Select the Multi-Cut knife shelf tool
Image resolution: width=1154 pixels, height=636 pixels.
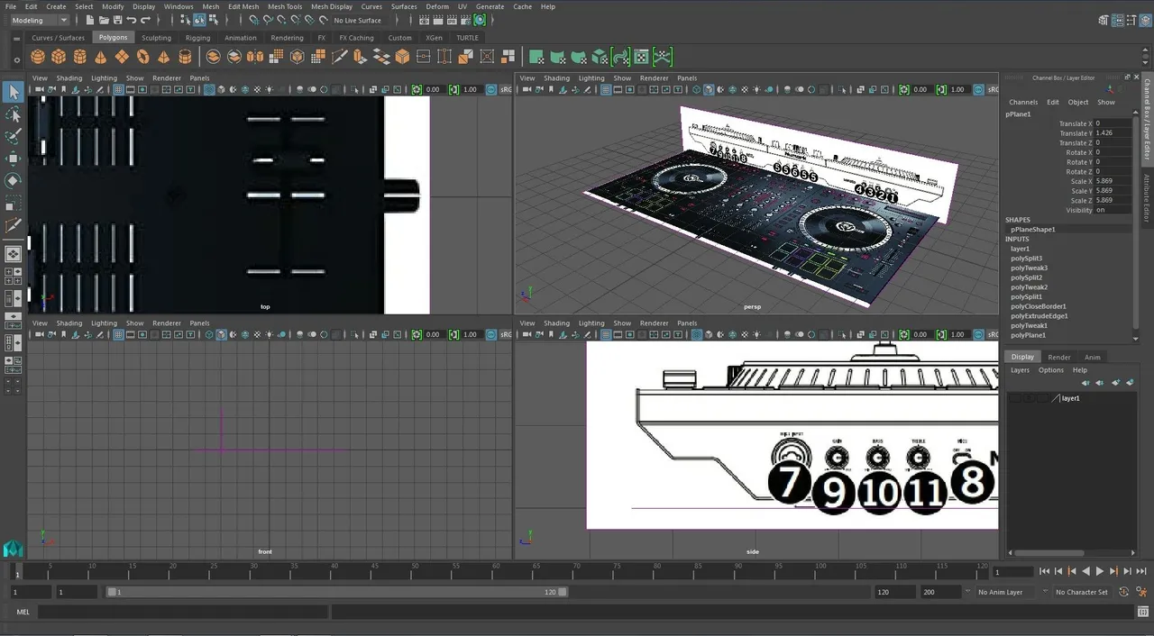(x=340, y=57)
